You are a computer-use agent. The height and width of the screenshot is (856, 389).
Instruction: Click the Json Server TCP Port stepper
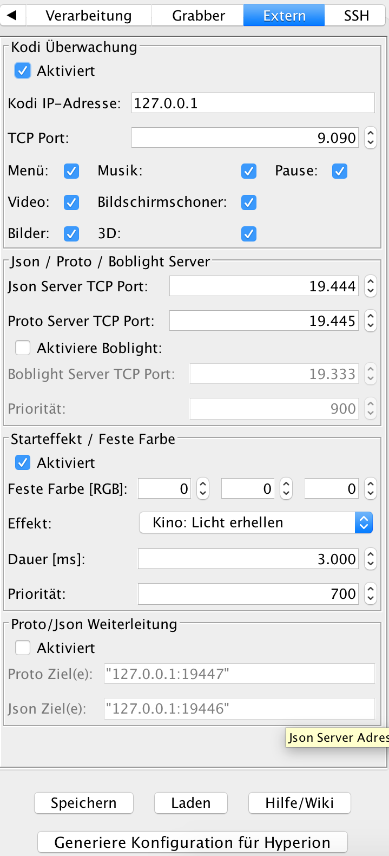click(370, 286)
